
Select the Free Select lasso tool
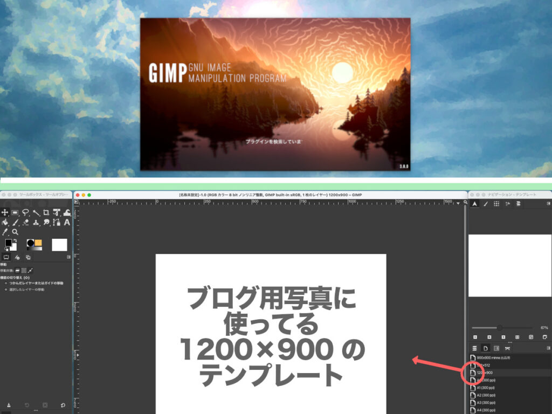[x=25, y=212]
